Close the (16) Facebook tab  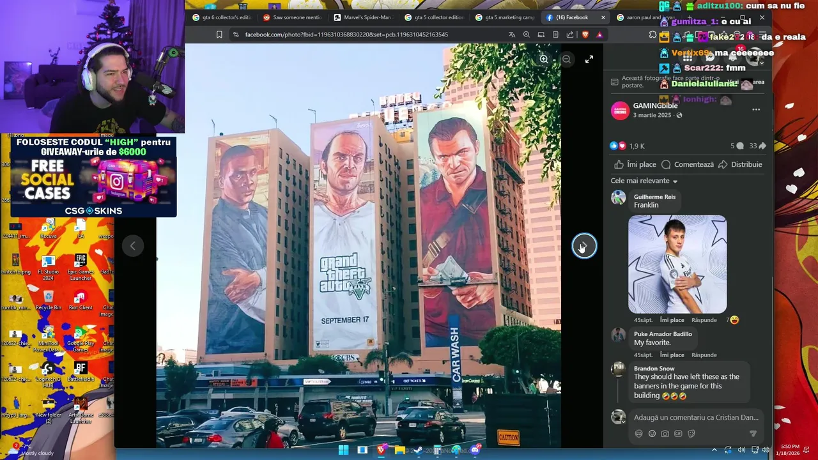point(603,17)
